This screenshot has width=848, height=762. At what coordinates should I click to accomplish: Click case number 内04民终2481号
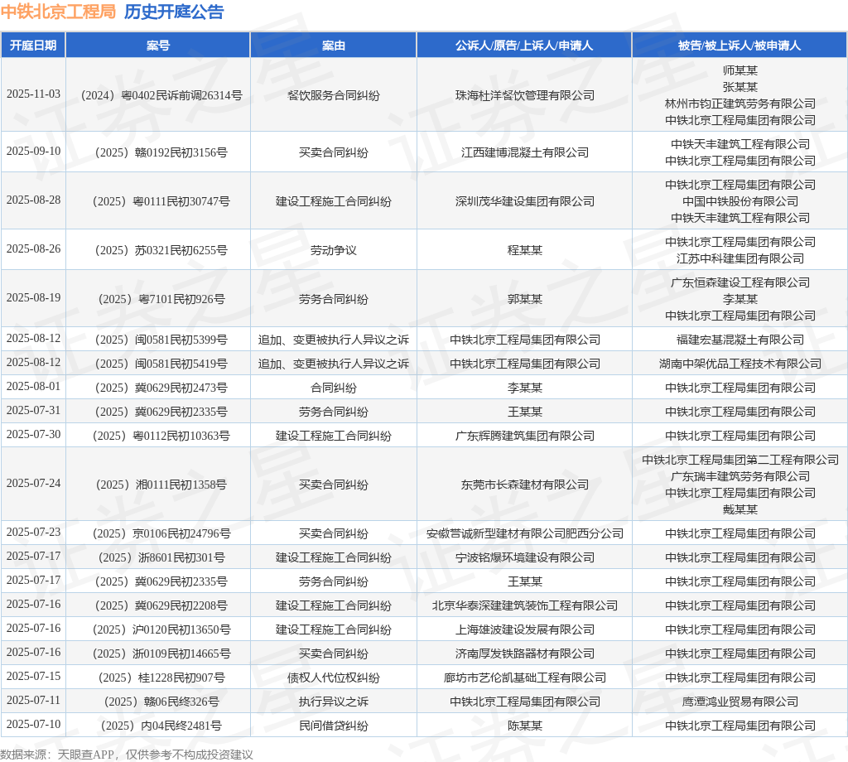(x=161, y=726)
